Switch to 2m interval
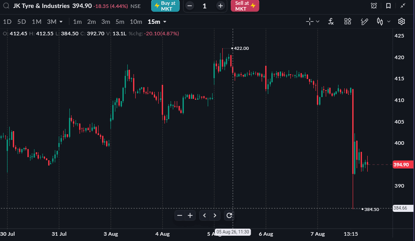415x241 pixels. point(91,22)
